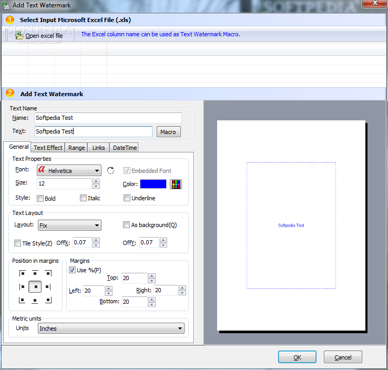
Task: Select top-right position in margins
Action: (48, 273)
